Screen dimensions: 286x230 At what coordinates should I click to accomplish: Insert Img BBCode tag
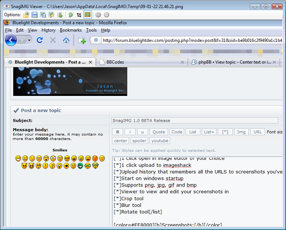pos(241,132)
